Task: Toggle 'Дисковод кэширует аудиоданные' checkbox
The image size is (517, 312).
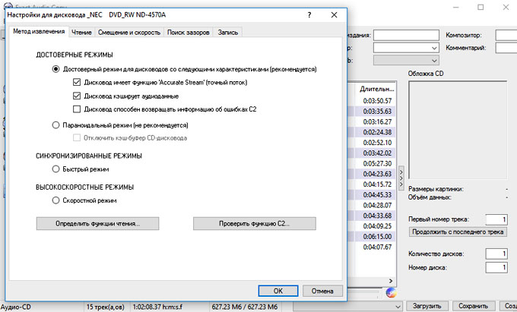Action: (x=76, y=96)
